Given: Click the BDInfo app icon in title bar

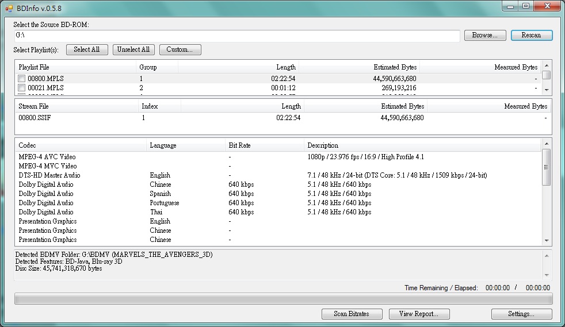Looking at the screenshot, I should coord(9,8).
